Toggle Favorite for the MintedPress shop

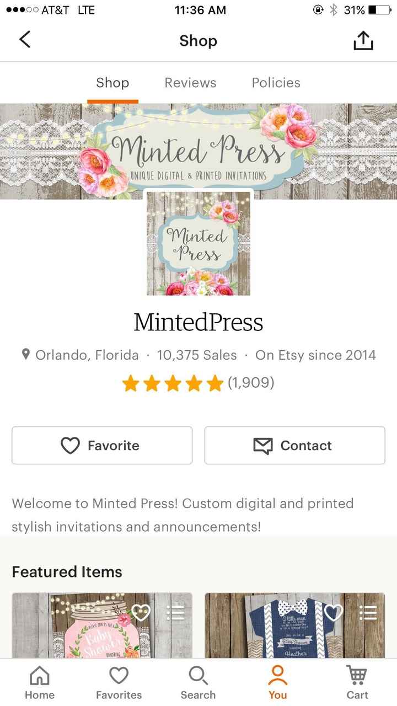[101, 445]
